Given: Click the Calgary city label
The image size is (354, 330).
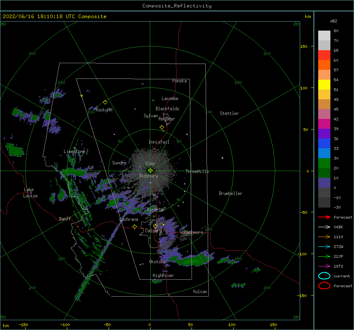Looking at the screenshot, I should [153, 231].
